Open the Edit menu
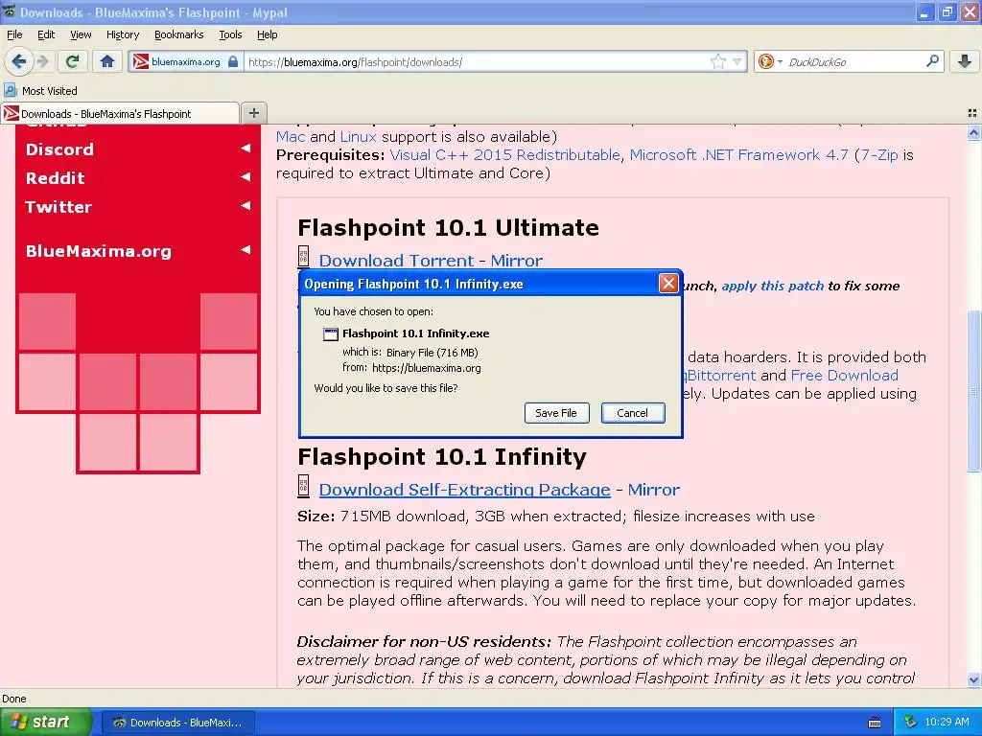Viewport: 982px width, 736px height. click(x=46, y=34)
